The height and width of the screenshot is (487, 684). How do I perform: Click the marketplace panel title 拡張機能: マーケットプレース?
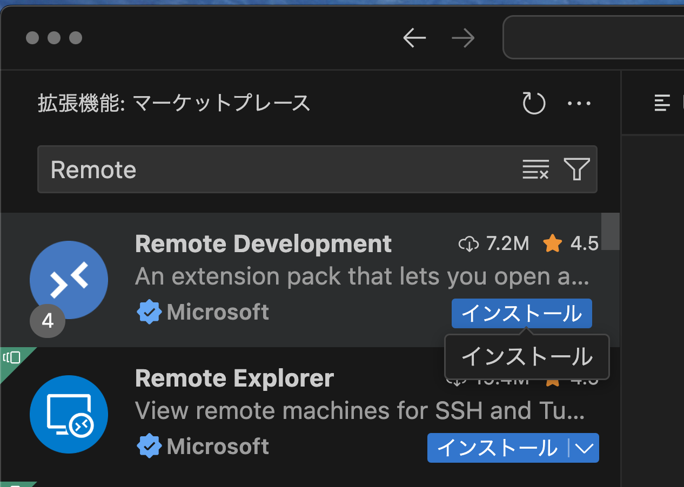coord(174,103)
